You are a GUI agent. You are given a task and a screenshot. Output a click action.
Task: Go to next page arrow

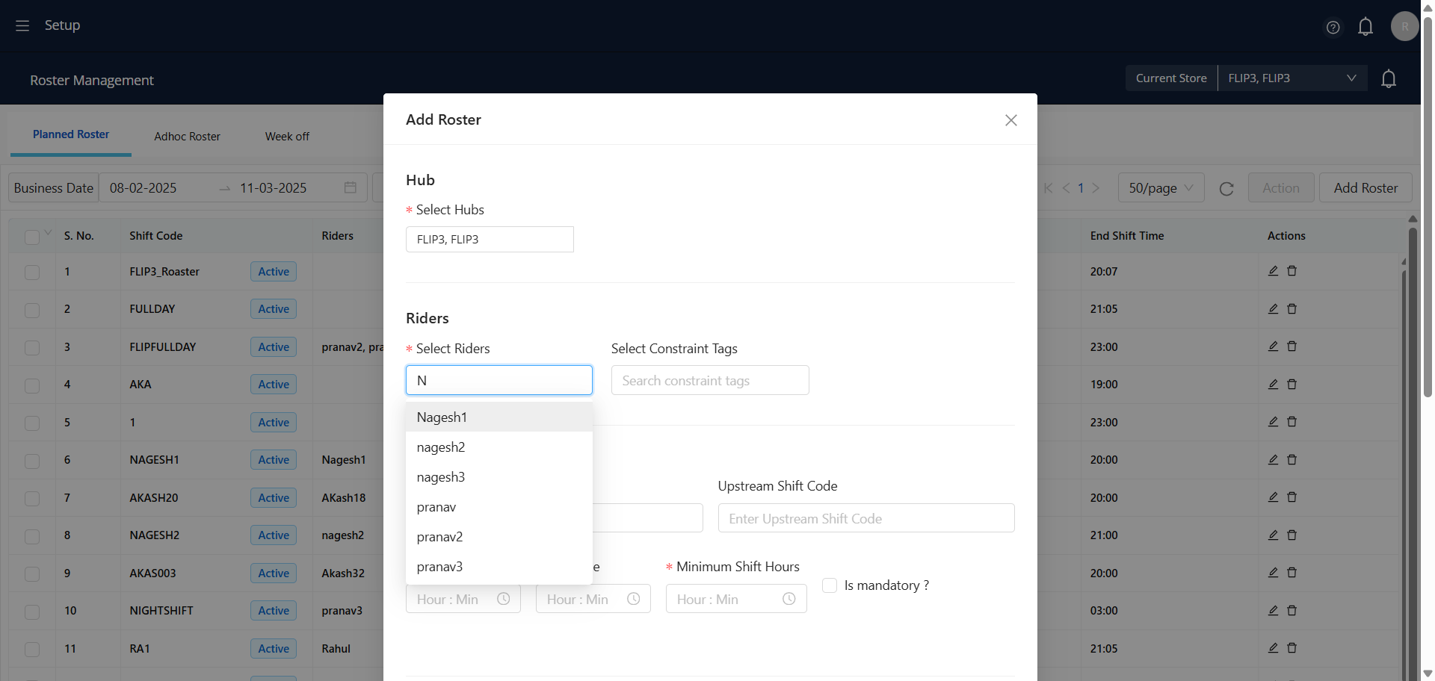click(x=1096, y=188)
